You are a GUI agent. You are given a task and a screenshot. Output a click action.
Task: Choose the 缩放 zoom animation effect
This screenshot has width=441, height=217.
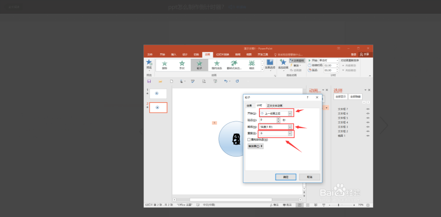251,65
